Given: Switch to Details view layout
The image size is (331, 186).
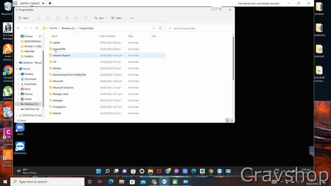Looking at the screenshot, I should (228, 120).
